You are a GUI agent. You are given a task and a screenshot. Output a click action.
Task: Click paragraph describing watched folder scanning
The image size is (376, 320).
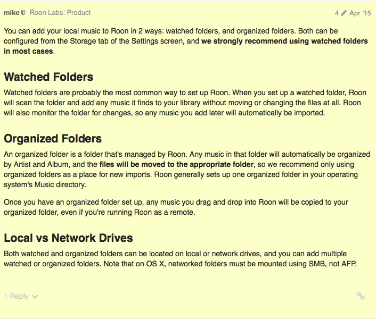185,103
